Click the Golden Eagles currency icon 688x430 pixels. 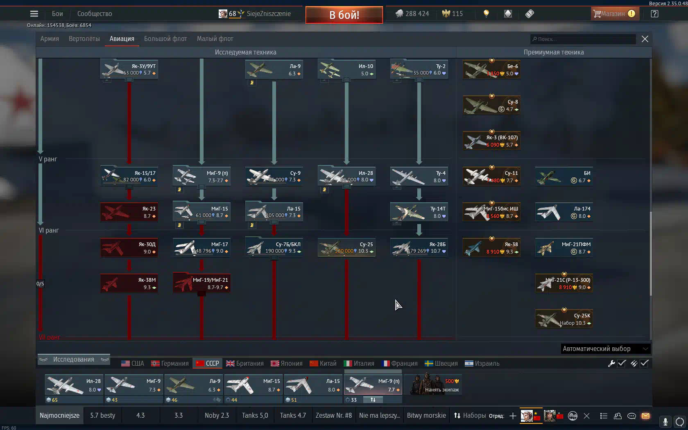tap(446, 14)
